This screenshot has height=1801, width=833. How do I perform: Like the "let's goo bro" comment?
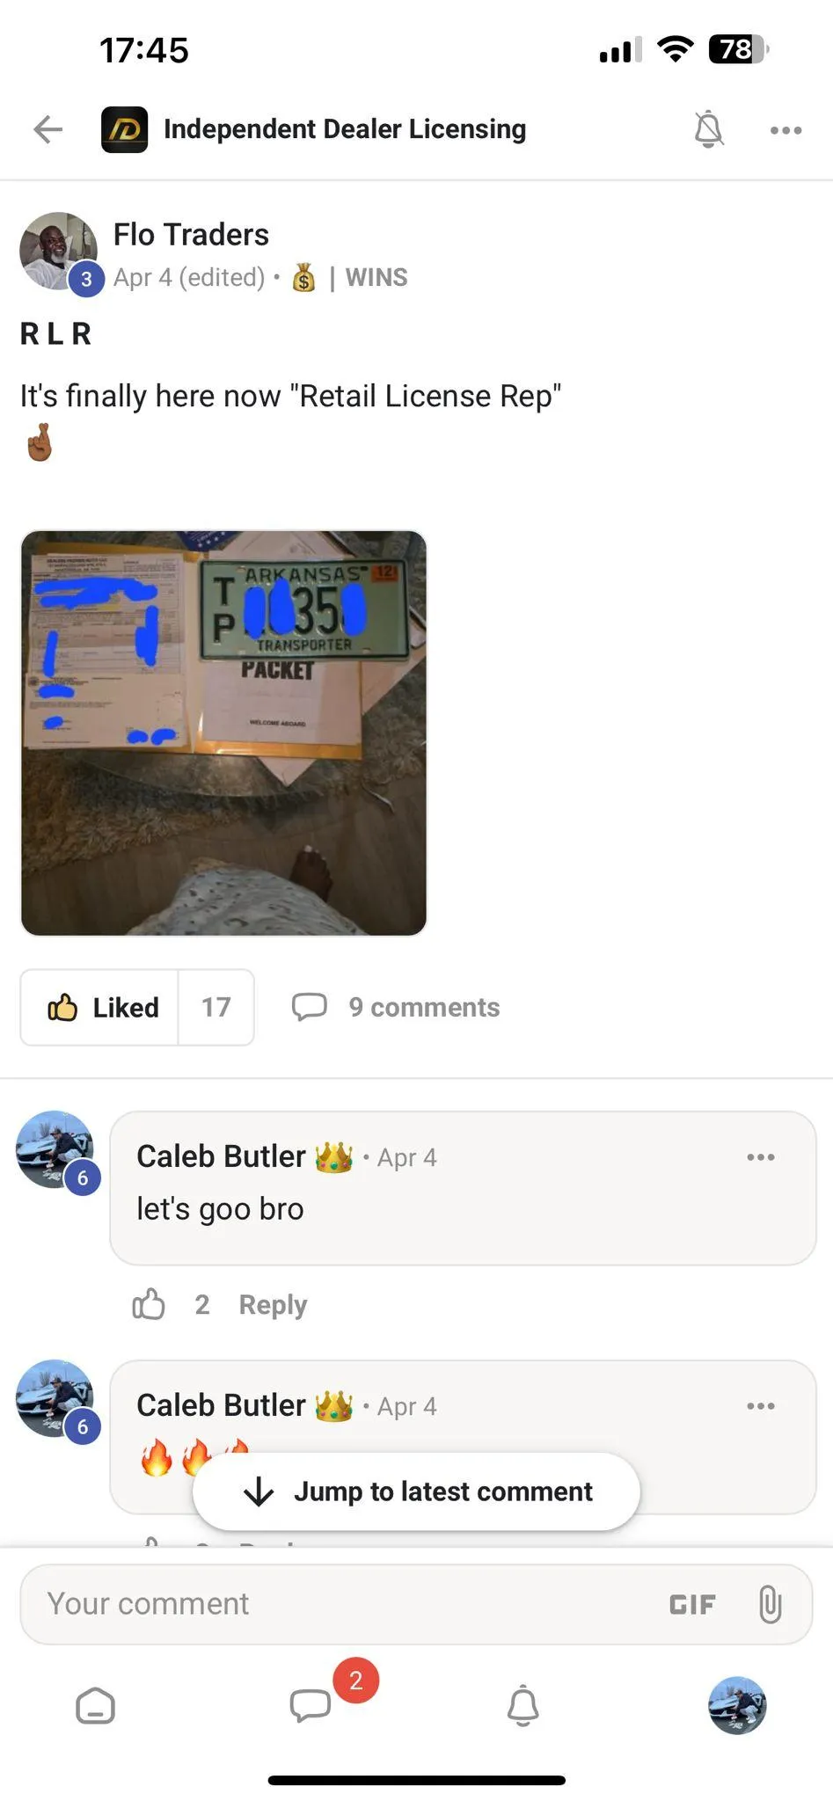click(149, 1304)
